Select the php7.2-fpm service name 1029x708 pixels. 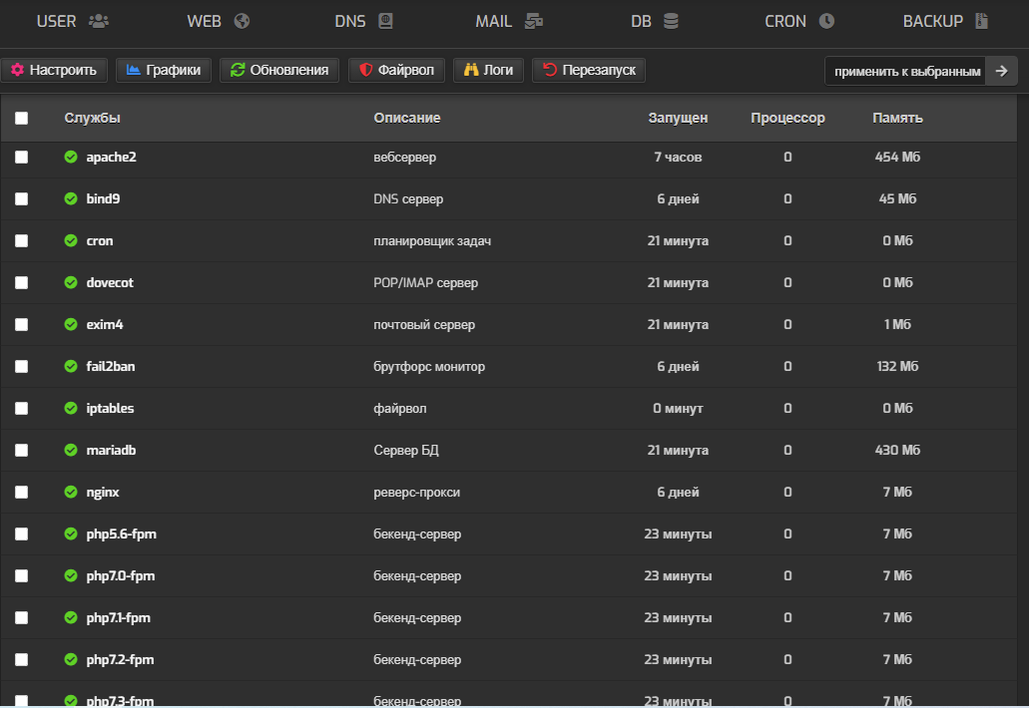[x=120, y=660]
